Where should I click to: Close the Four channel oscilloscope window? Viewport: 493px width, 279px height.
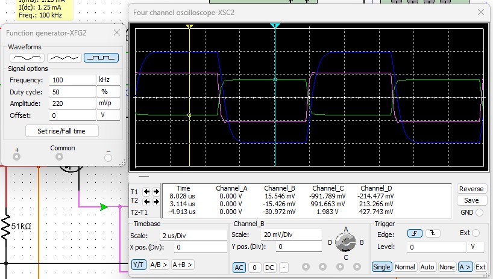(x=481, y=12)
